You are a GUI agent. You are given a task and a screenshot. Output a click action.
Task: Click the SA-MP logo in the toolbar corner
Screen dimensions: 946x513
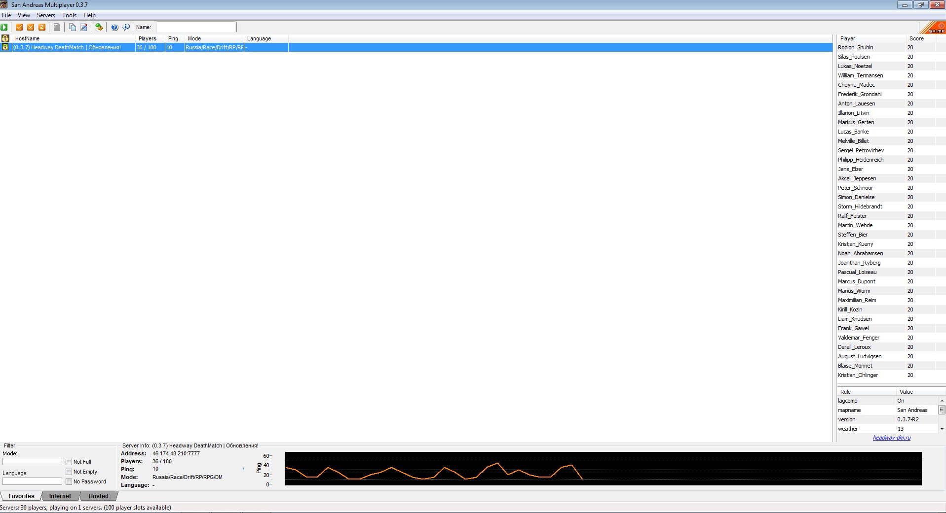click(x=933, y=28)
